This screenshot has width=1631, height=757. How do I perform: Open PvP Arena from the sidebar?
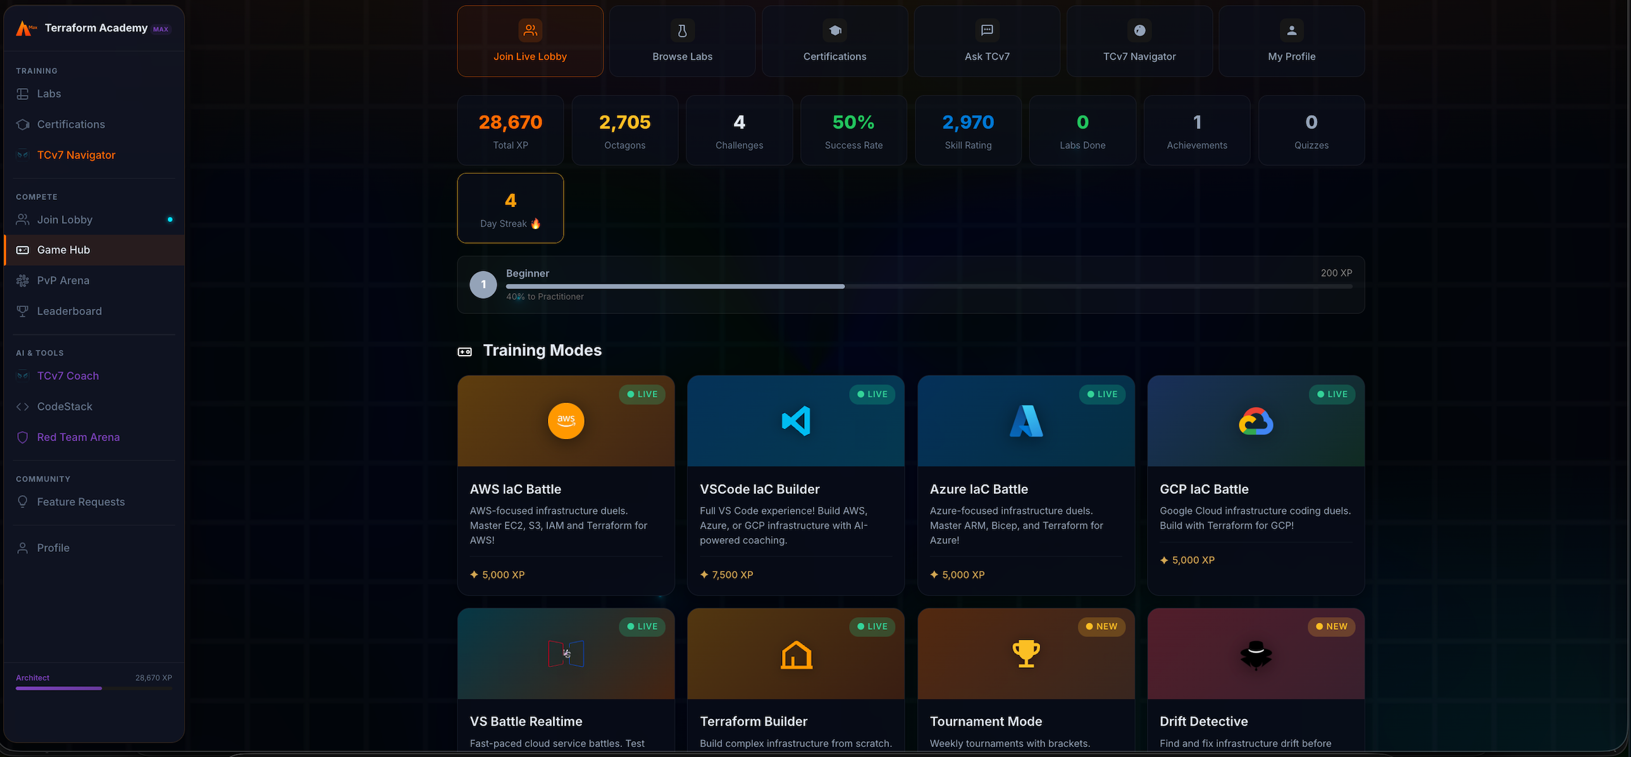coord(94,280)
